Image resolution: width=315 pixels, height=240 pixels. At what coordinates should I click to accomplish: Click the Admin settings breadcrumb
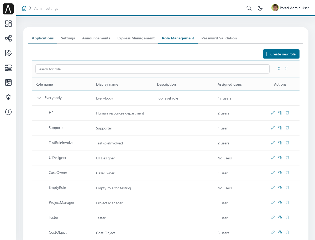46,8
